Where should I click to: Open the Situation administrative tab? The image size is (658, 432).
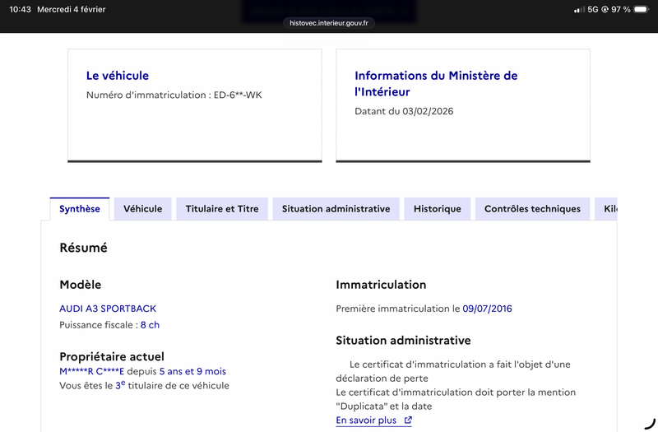[336, 209]
